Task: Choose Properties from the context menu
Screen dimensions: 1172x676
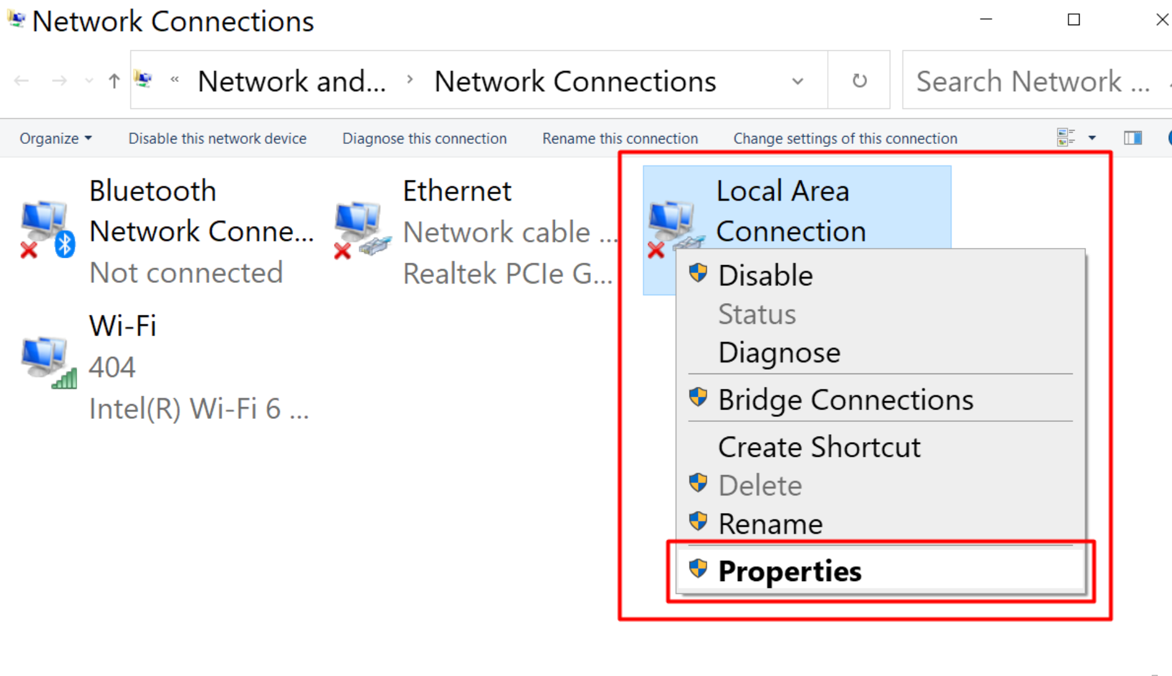Action: 789,571
